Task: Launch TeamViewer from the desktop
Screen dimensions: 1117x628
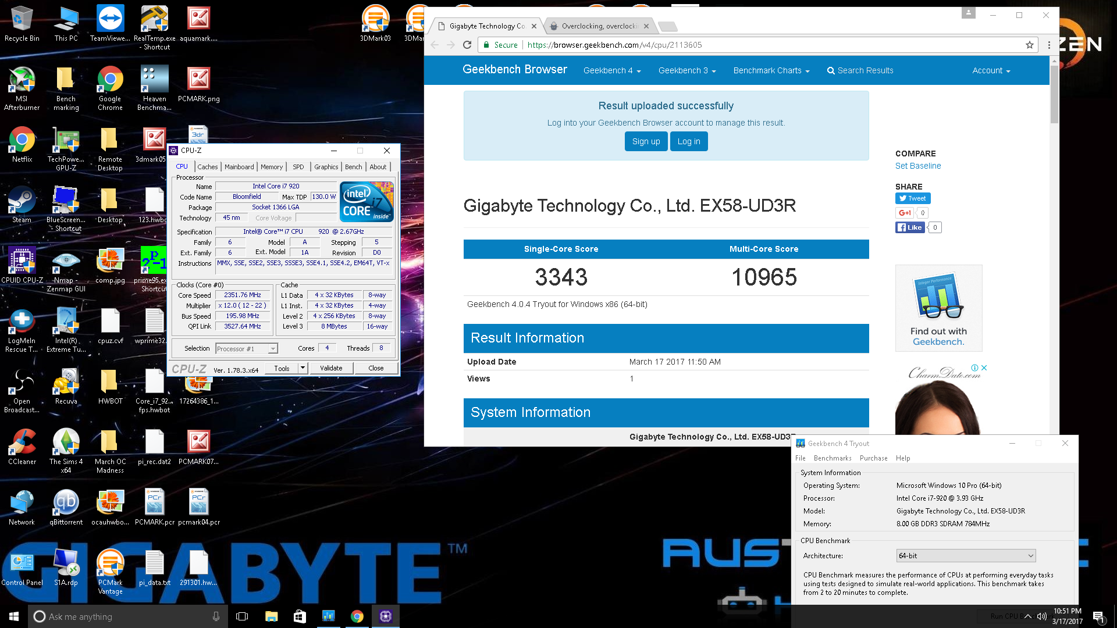Action: coord(110,24)
